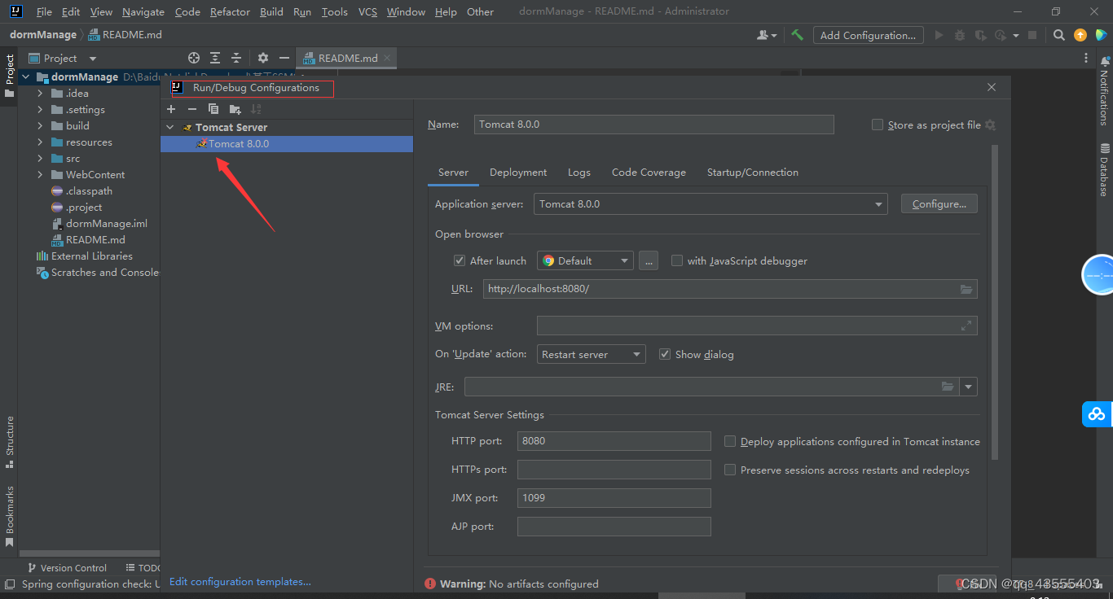The width and height of the screenshot is (1113, 599).
Task: Click the URL field http://localhost:8080/
Action: (x=730, y=289)
